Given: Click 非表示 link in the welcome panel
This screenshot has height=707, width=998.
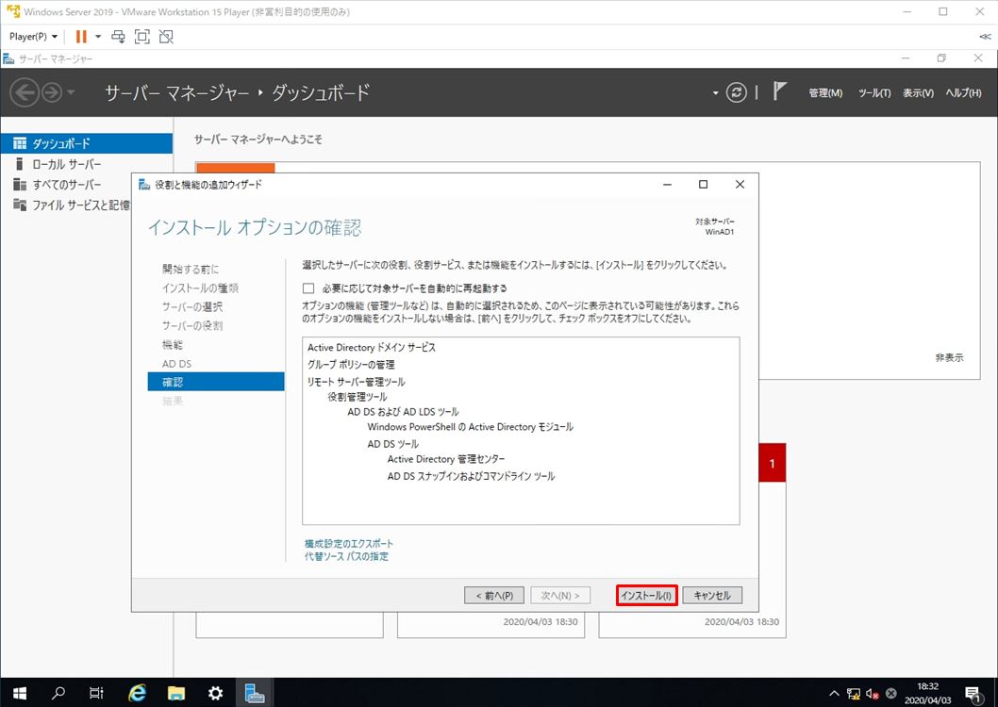Looking at the screenshot, I should 949,358.
